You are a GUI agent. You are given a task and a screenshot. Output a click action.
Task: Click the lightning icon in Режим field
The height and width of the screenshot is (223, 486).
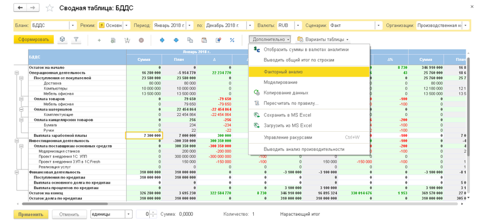[x=101, y=25]
